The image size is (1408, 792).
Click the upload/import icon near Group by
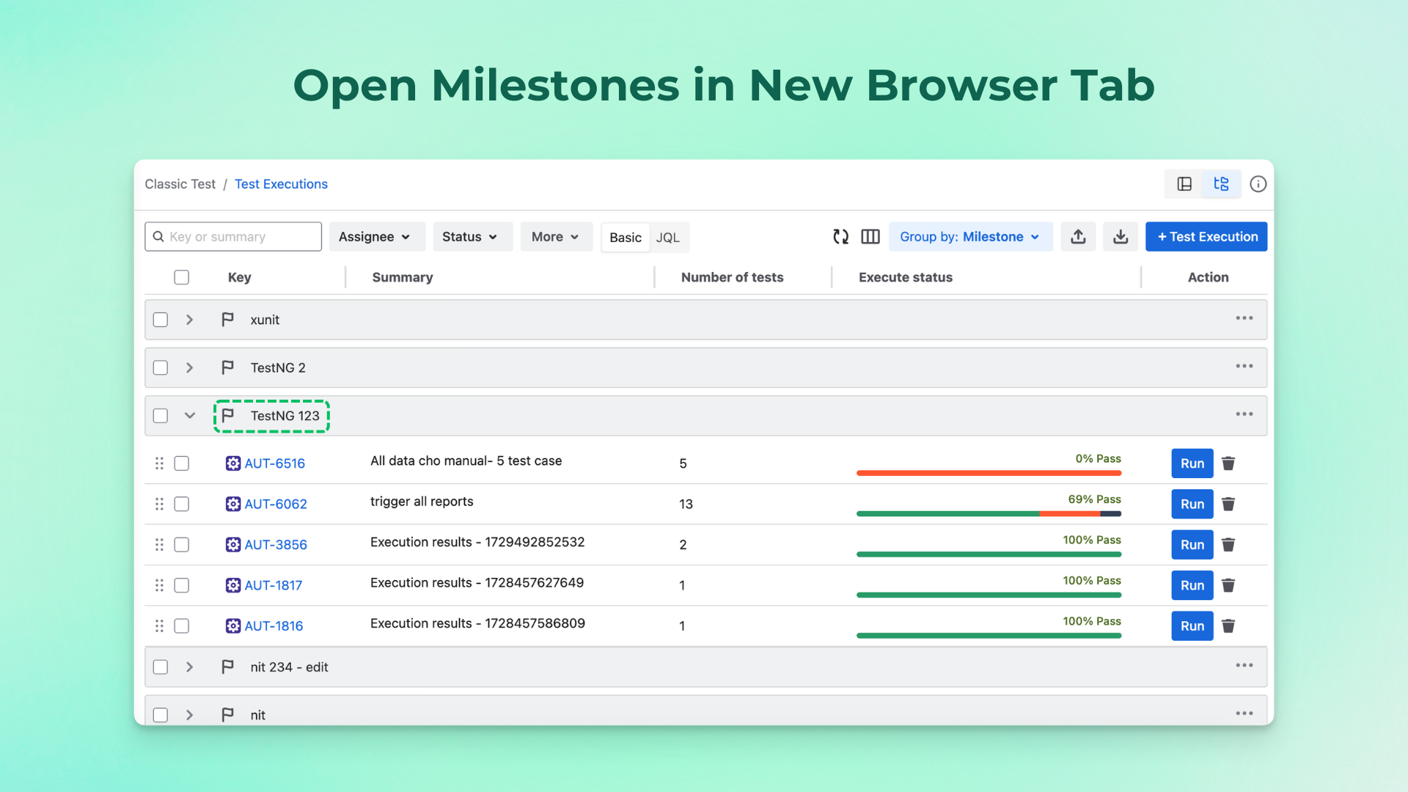[x=1078, y=236]
